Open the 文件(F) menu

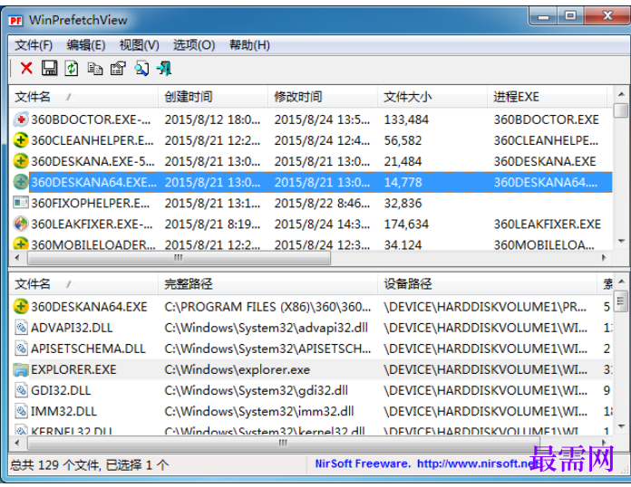click(x=34, y=45)
